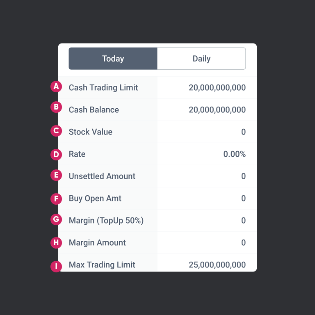Click the letter B marker badge

click(x=56, y=107)
